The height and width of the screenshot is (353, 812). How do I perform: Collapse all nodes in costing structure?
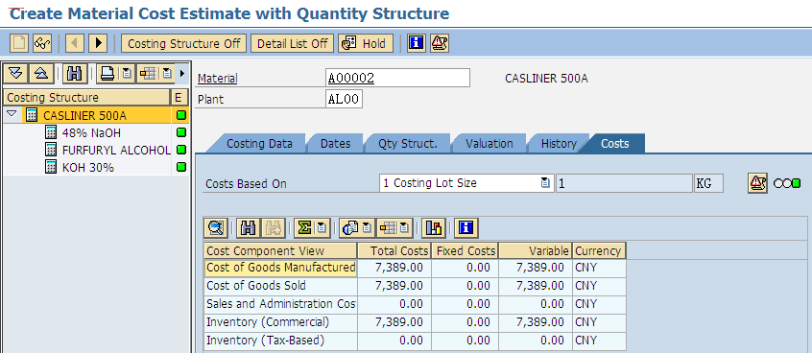click(x=40, y=74)
